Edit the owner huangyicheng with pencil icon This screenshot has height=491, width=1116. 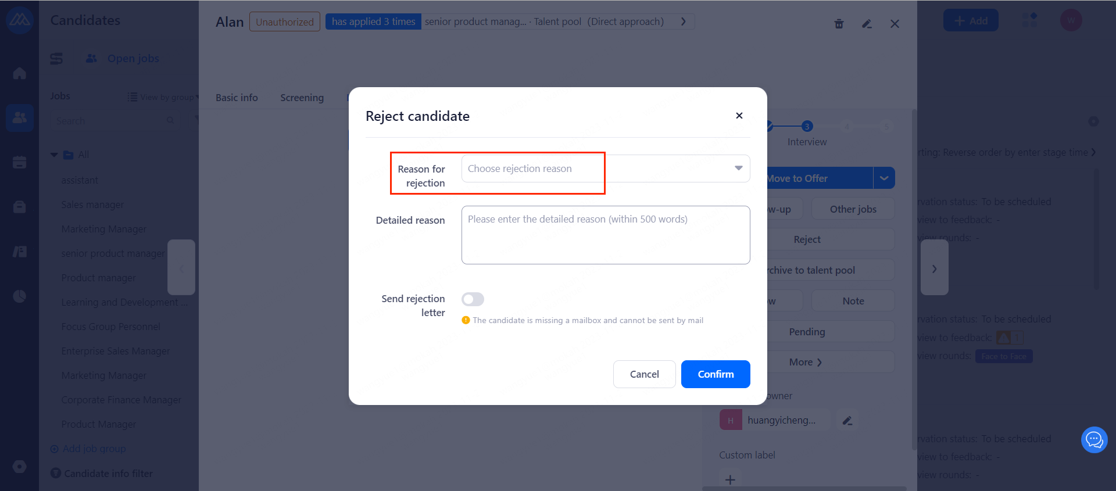pyautogui.click(x=847, y=420)
